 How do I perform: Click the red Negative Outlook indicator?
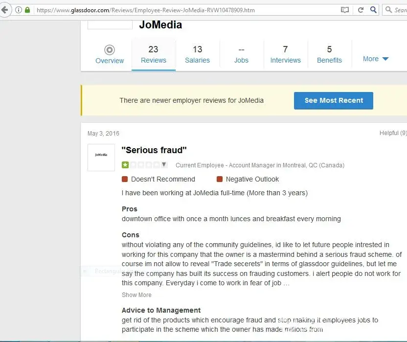click(220, 179)
